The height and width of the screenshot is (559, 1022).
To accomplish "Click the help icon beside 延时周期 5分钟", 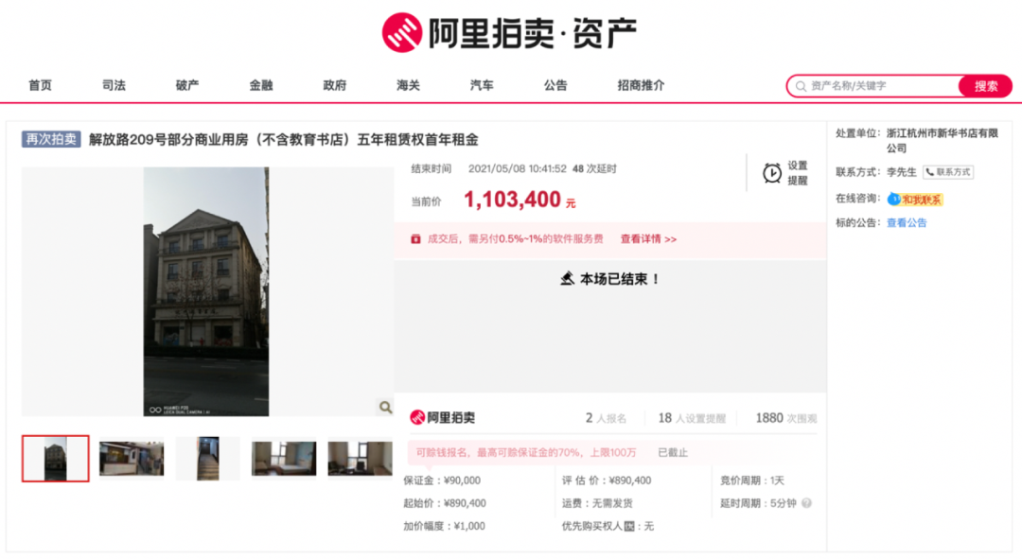I will pos(807,503).
